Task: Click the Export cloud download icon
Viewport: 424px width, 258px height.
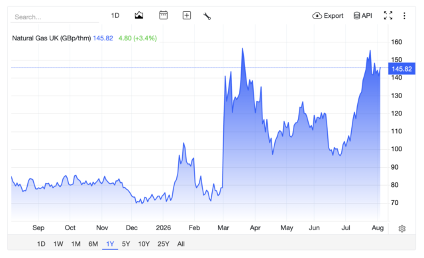Action: pos(317,16)
